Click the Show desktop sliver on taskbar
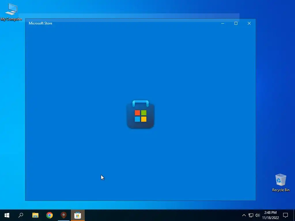This screenshot has width=295, height=221. tap(294, 215)
